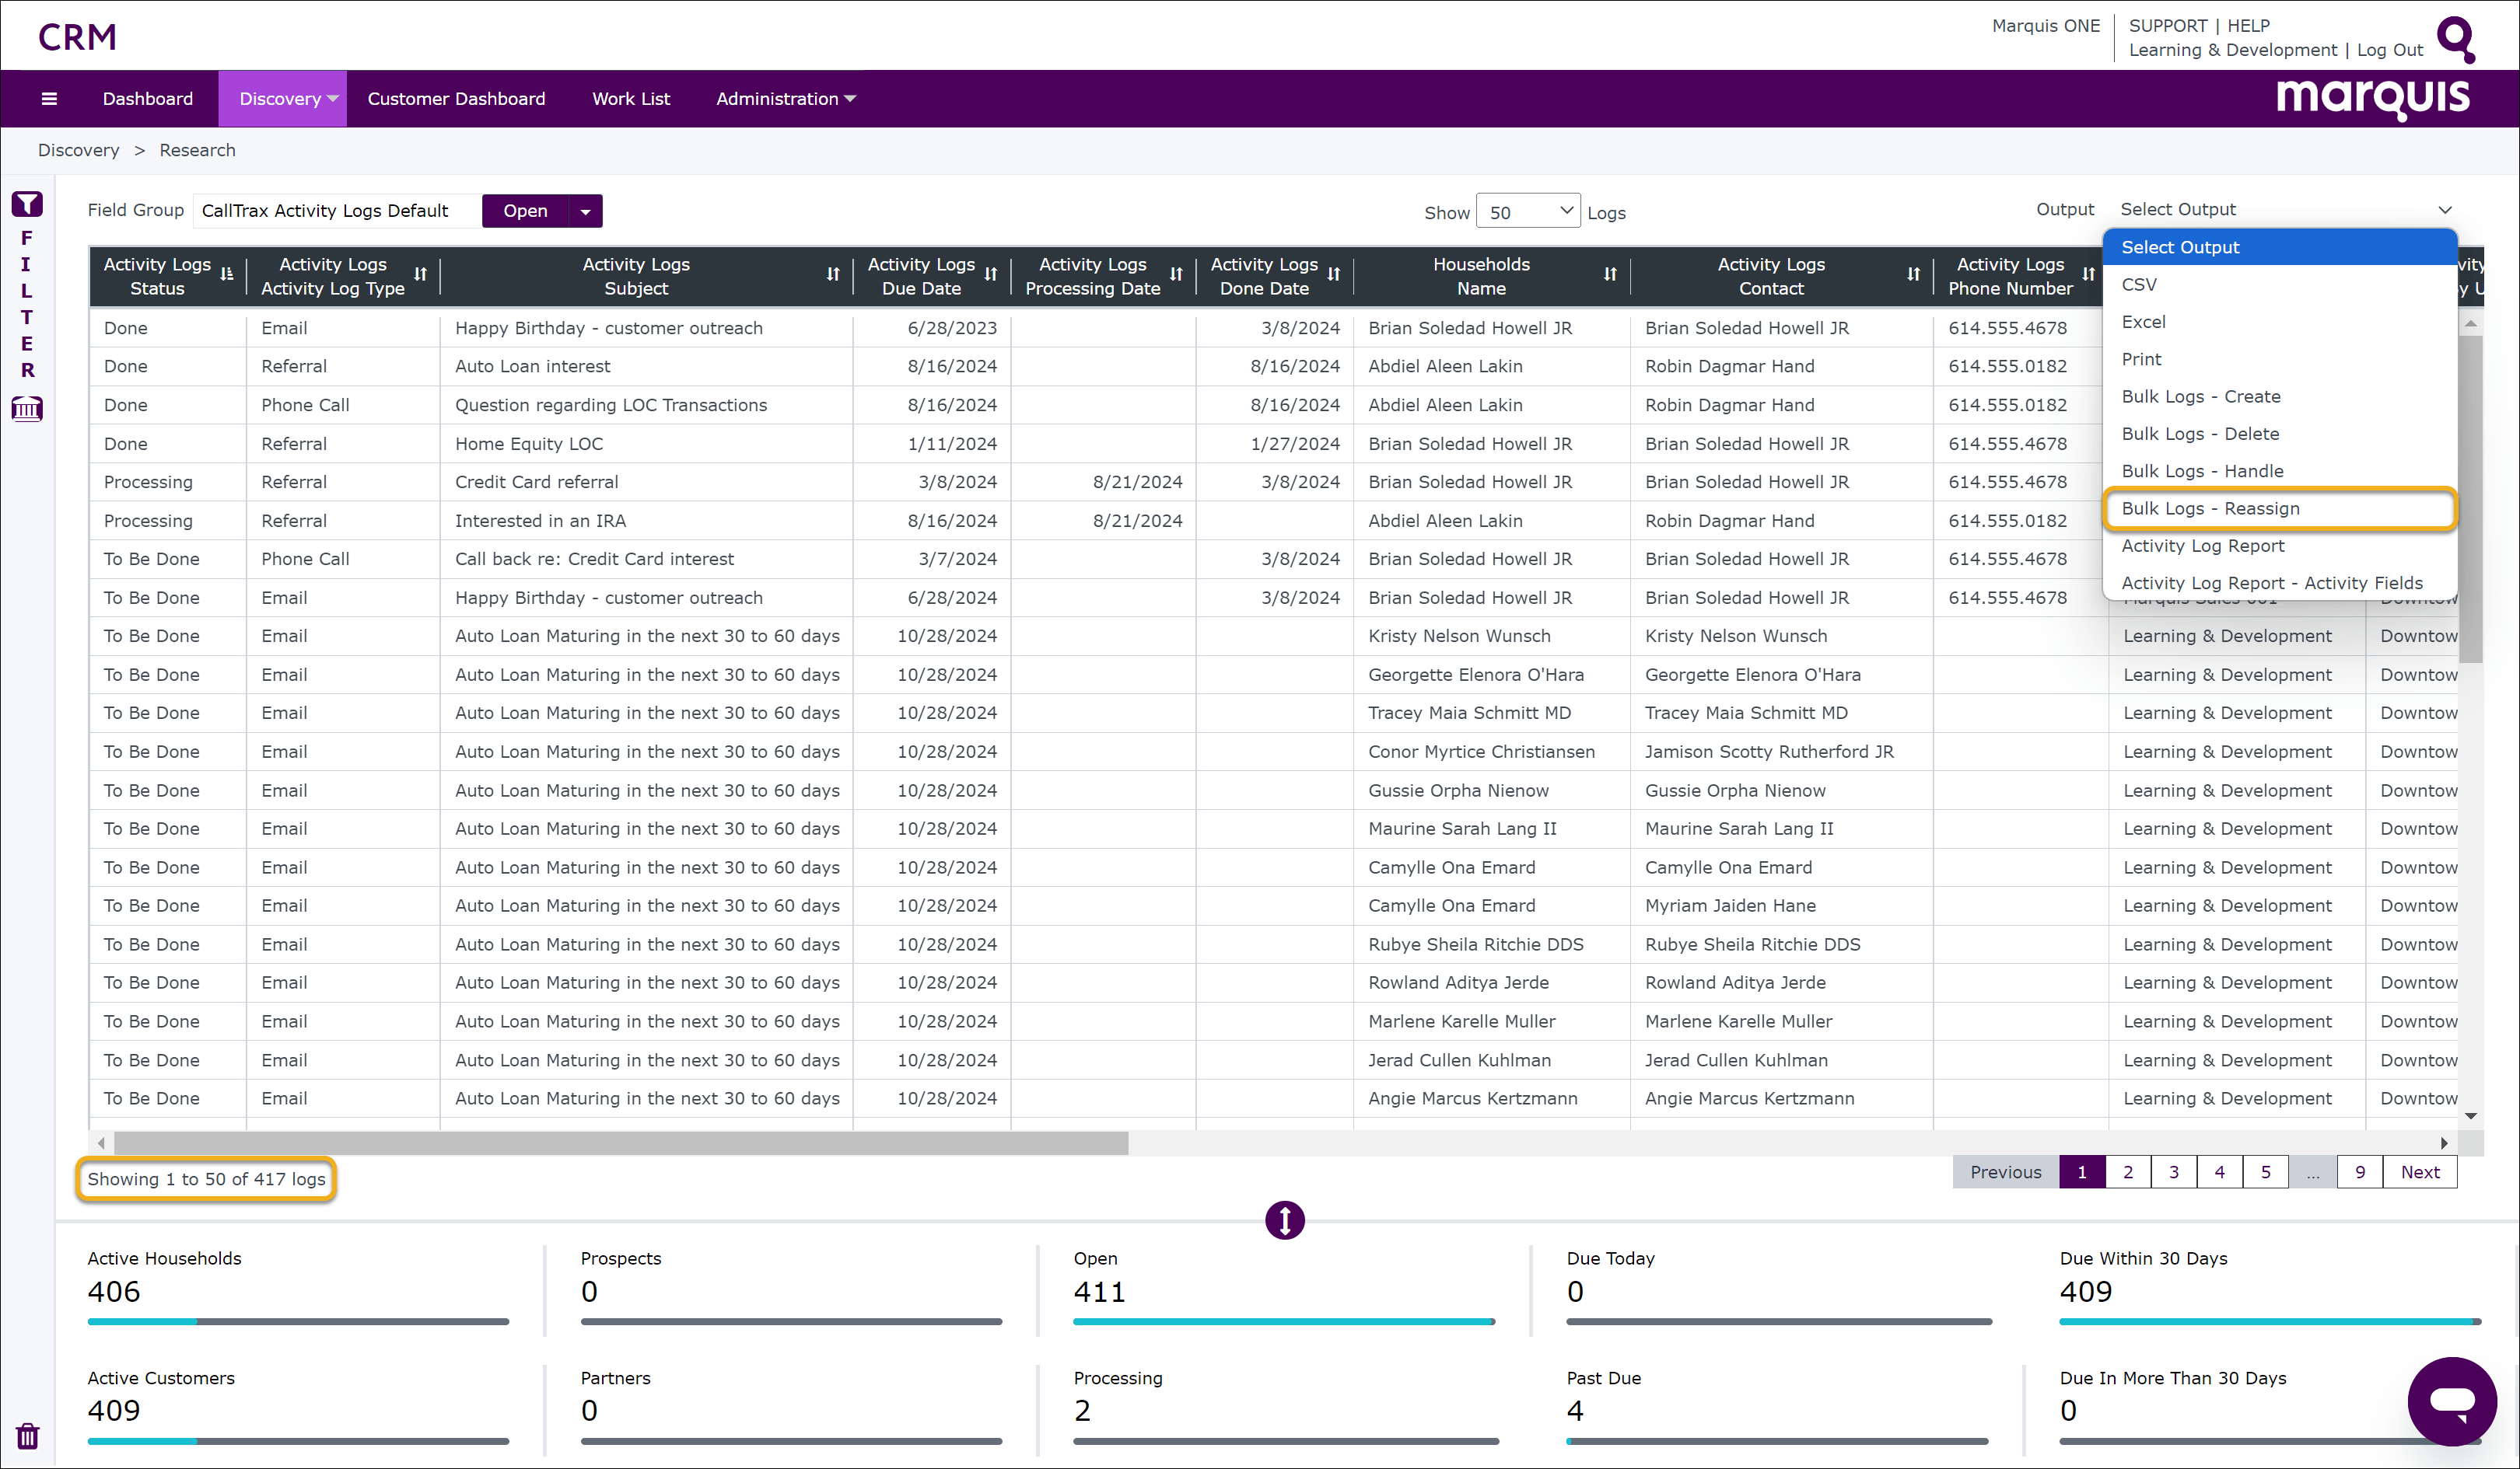Expand the arrow next to the Open button

[585, 211]
